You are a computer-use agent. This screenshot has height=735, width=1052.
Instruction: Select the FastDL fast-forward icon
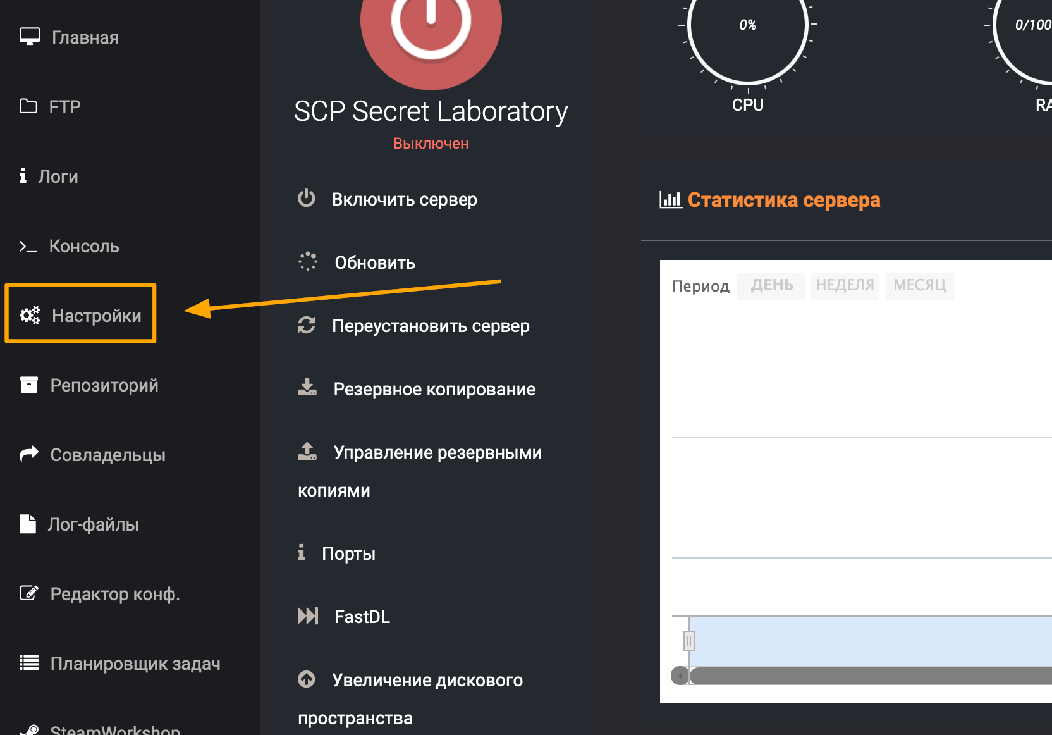point(308,615)
